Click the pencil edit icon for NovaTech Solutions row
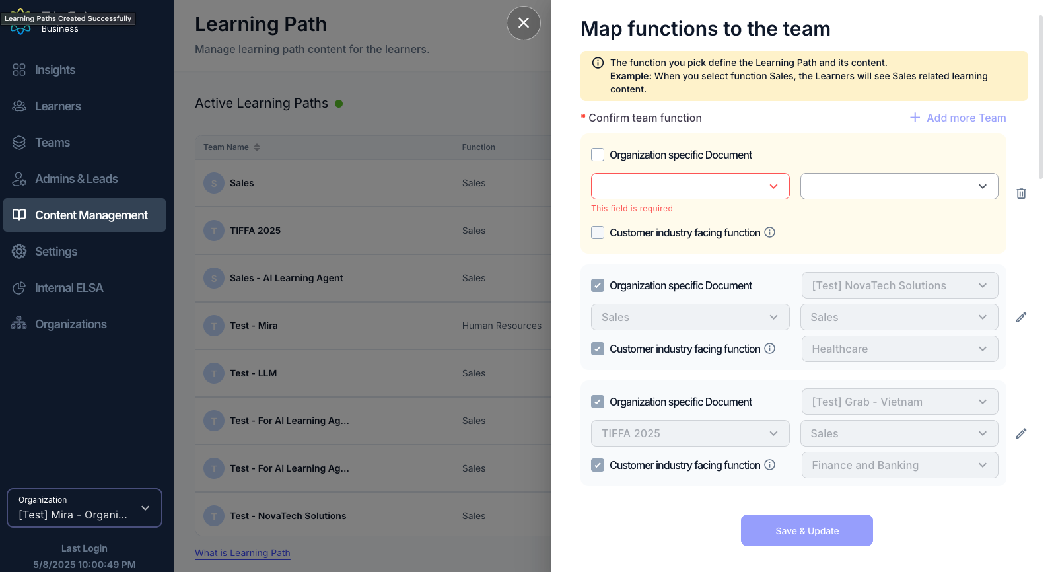 pyautogui.click(x=1021, y=317)
